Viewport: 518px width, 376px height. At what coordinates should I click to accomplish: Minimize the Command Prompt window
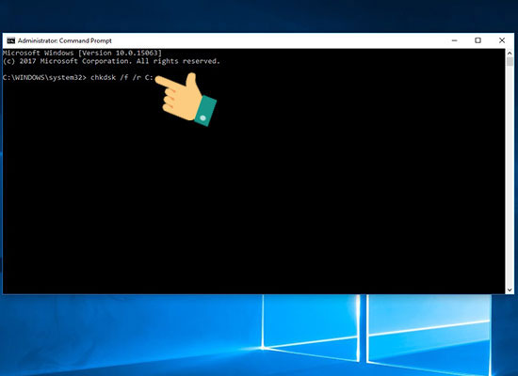[x=455, y=40]
